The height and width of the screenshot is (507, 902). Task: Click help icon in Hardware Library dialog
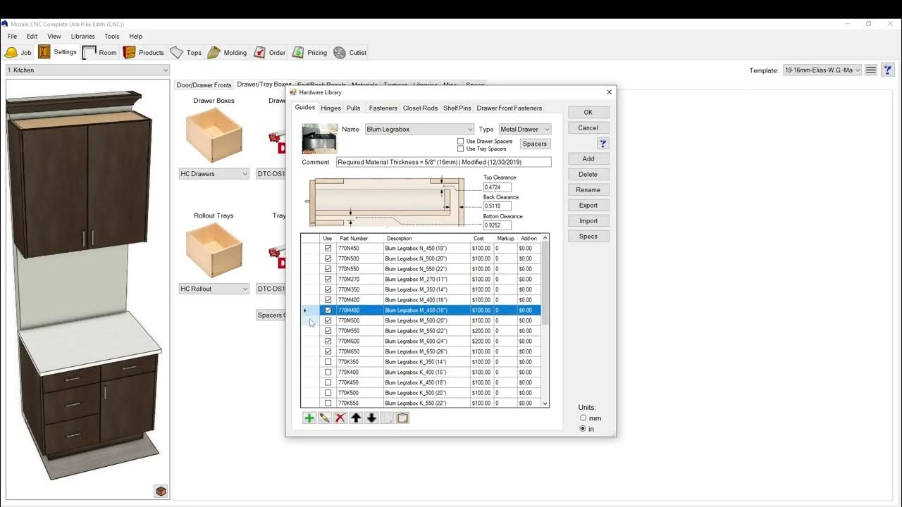click(603, 143)
